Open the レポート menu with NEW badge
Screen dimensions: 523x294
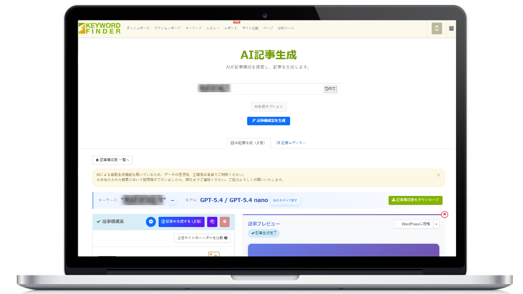point(230,28)
